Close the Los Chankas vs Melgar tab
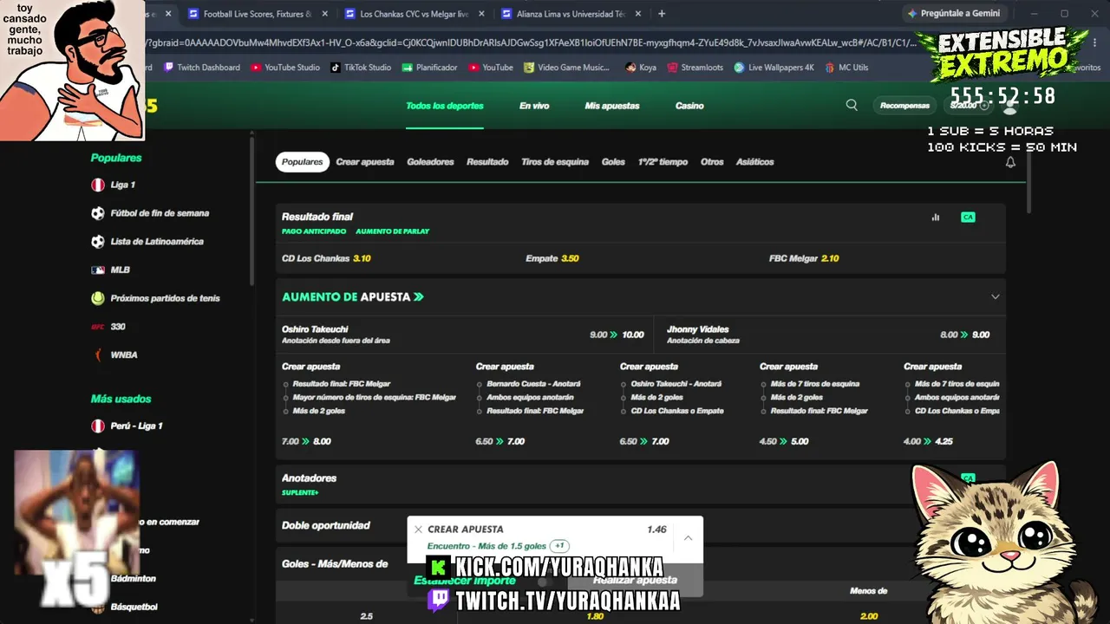The width and height of the screenshot is (1110, 624). point(482,14)
